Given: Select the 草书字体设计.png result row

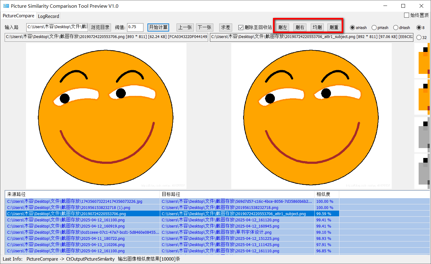Looking at the screenshot, I should pos(216,232).
